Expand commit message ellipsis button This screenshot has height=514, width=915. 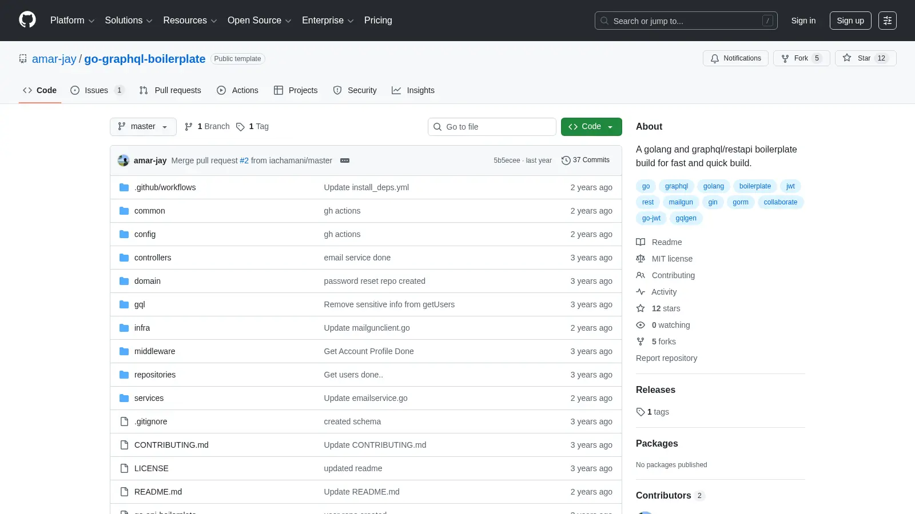345,160
